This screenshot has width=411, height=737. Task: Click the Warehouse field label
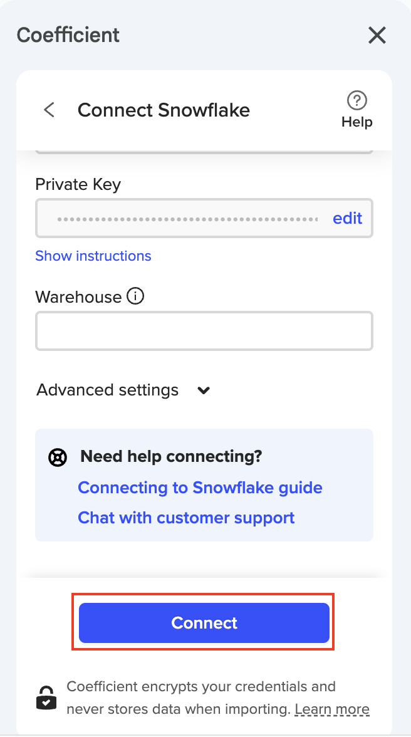(78, 296)
